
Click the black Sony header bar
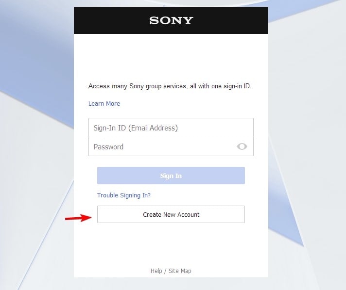point(171,20)
